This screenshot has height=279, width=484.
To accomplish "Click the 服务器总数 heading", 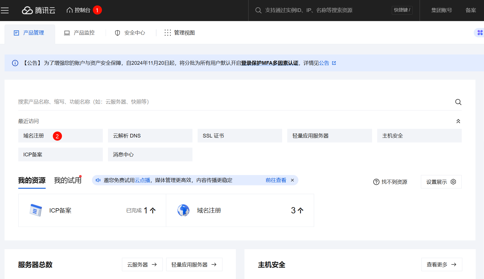I will (35, 265).
